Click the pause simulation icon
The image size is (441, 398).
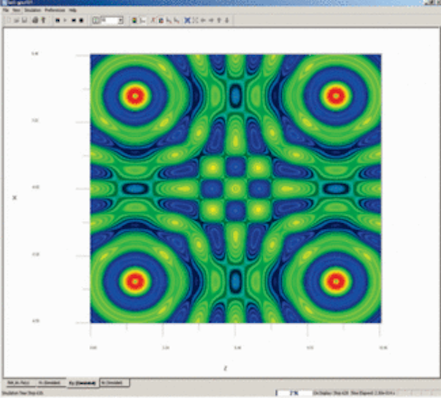coord(73,20)
